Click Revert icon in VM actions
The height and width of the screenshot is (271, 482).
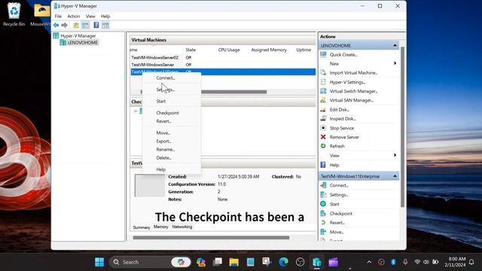(323, 223)
